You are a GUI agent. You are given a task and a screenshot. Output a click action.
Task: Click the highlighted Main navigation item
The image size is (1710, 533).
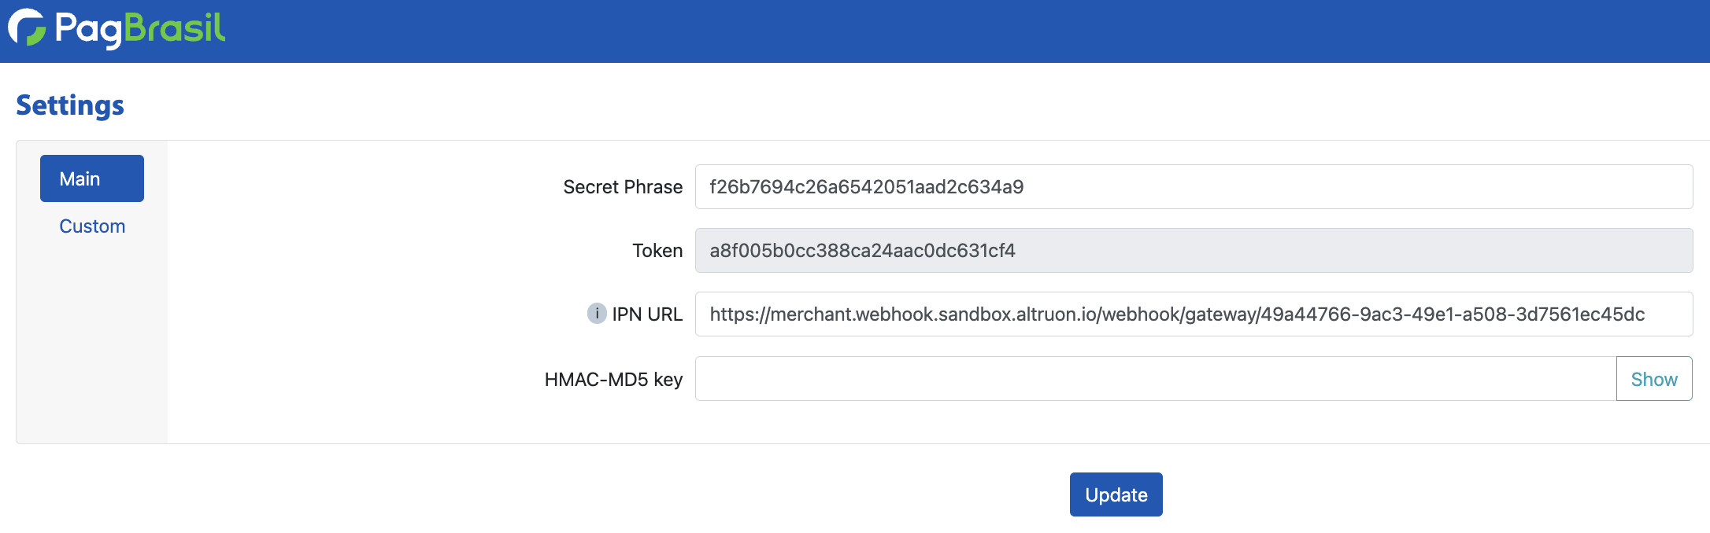(x=91, y=178)
